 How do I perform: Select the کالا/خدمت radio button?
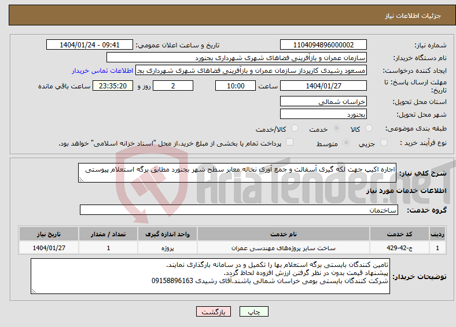295,128
